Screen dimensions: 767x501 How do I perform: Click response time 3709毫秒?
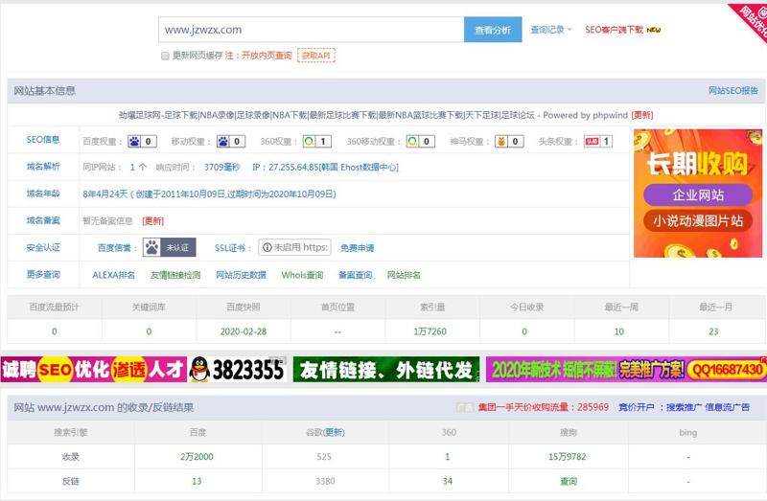tap(222, 168)
